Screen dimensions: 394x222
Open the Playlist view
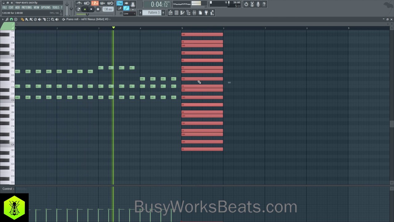coord(170,13)
